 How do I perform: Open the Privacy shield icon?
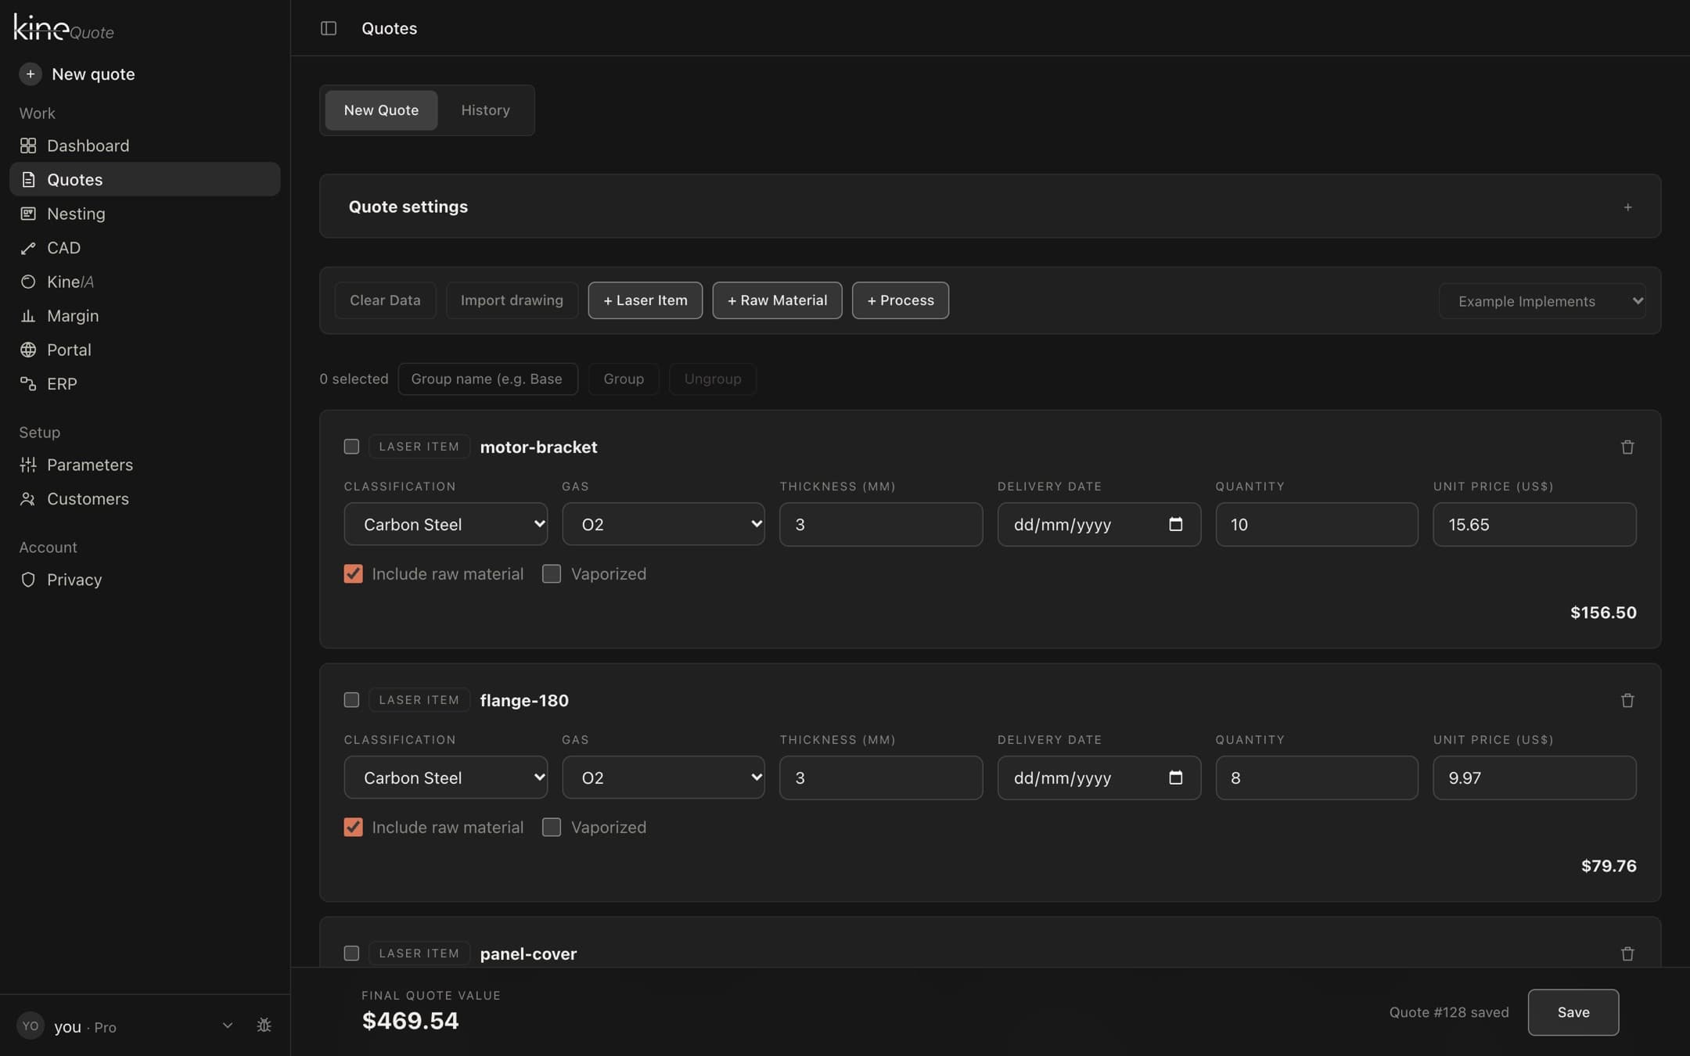tap(28, 580)
